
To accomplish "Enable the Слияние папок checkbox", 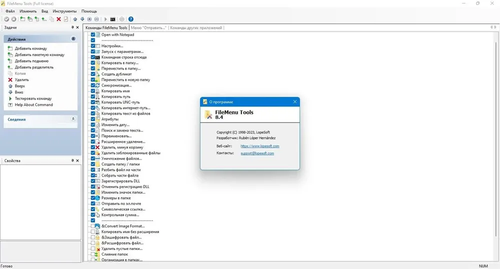I will click(93, 254).
